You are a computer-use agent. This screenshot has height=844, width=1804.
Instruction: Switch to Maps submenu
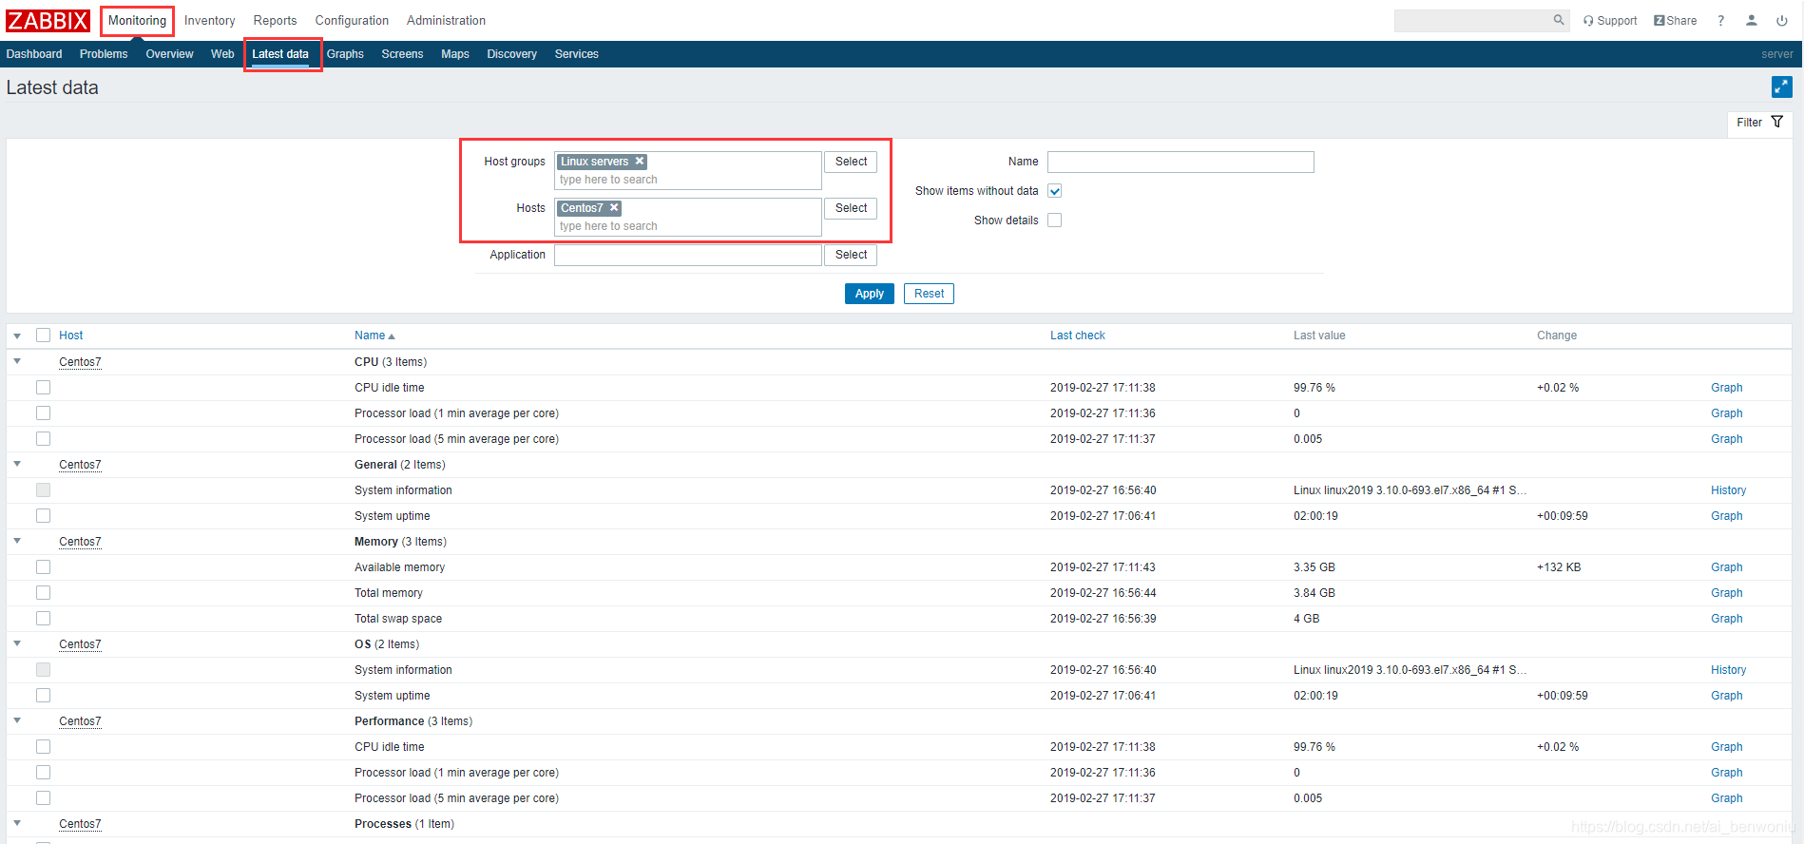point(455,54)
